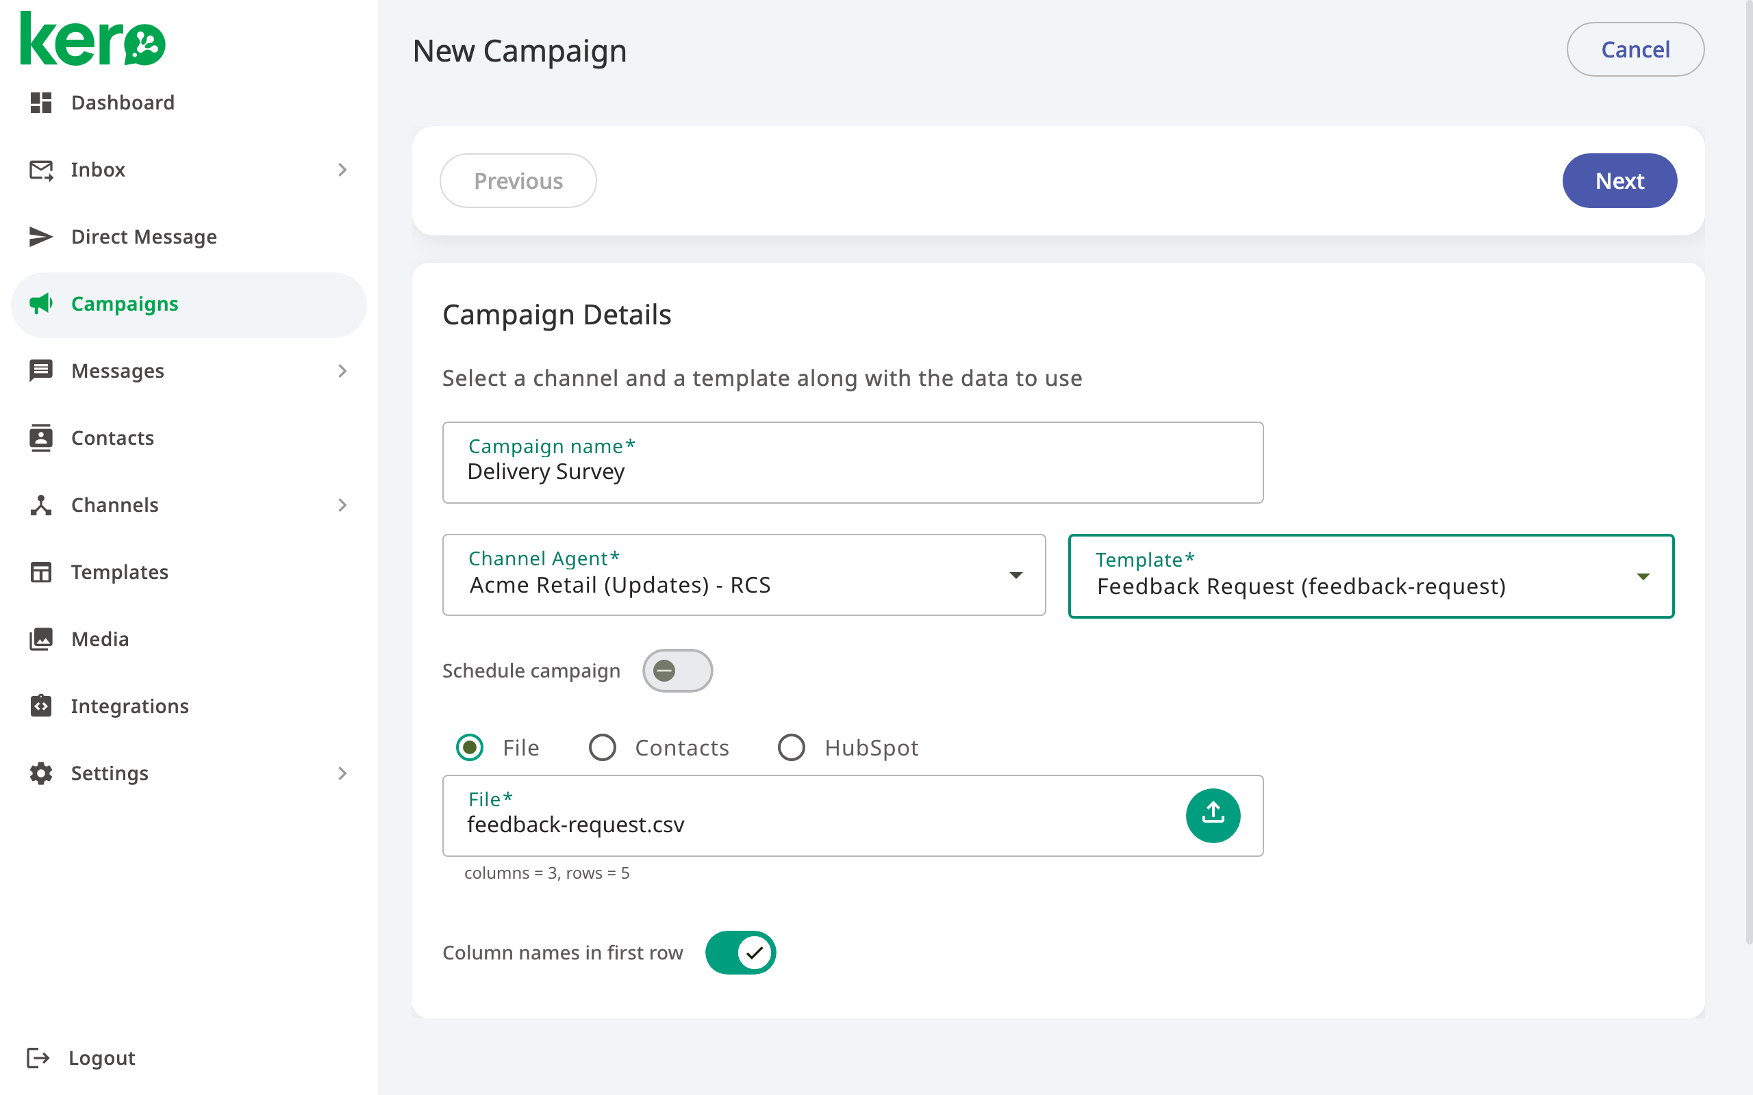Expand the Settings submenu chevron
Viewport: 1753px width, 1095px height.
tap(342, 773)
